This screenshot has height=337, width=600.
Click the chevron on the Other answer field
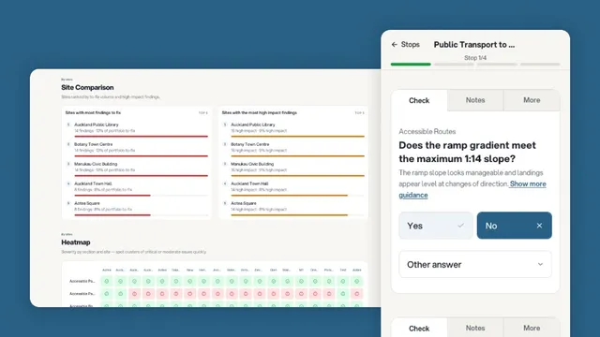click(540, 264)
